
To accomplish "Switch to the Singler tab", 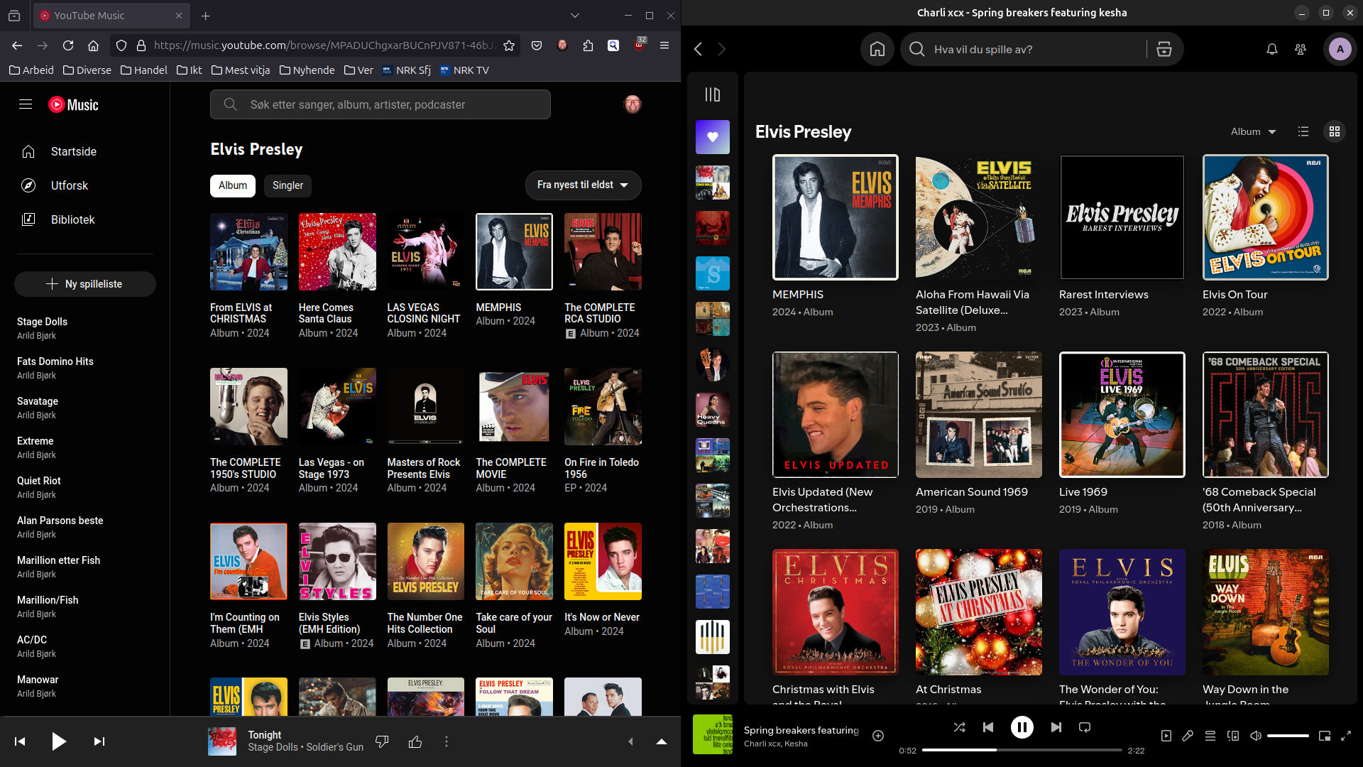I will [288, 185].
